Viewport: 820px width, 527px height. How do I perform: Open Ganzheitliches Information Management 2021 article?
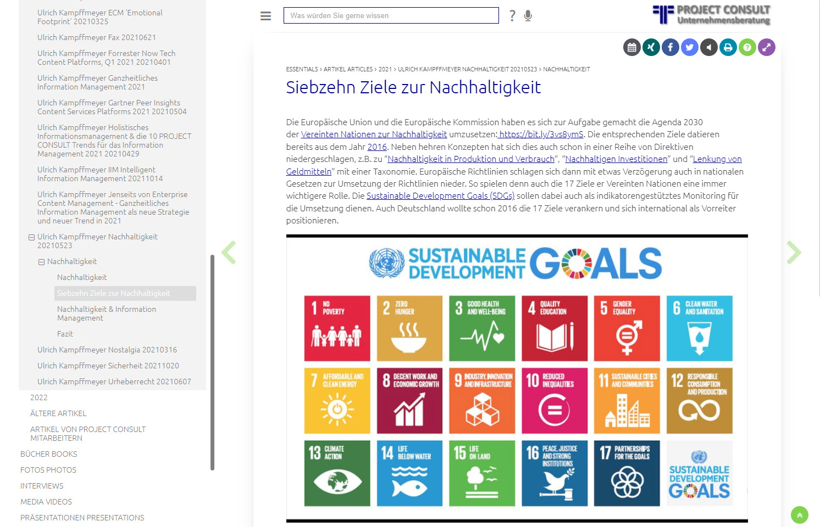click(x=97, y=82)
